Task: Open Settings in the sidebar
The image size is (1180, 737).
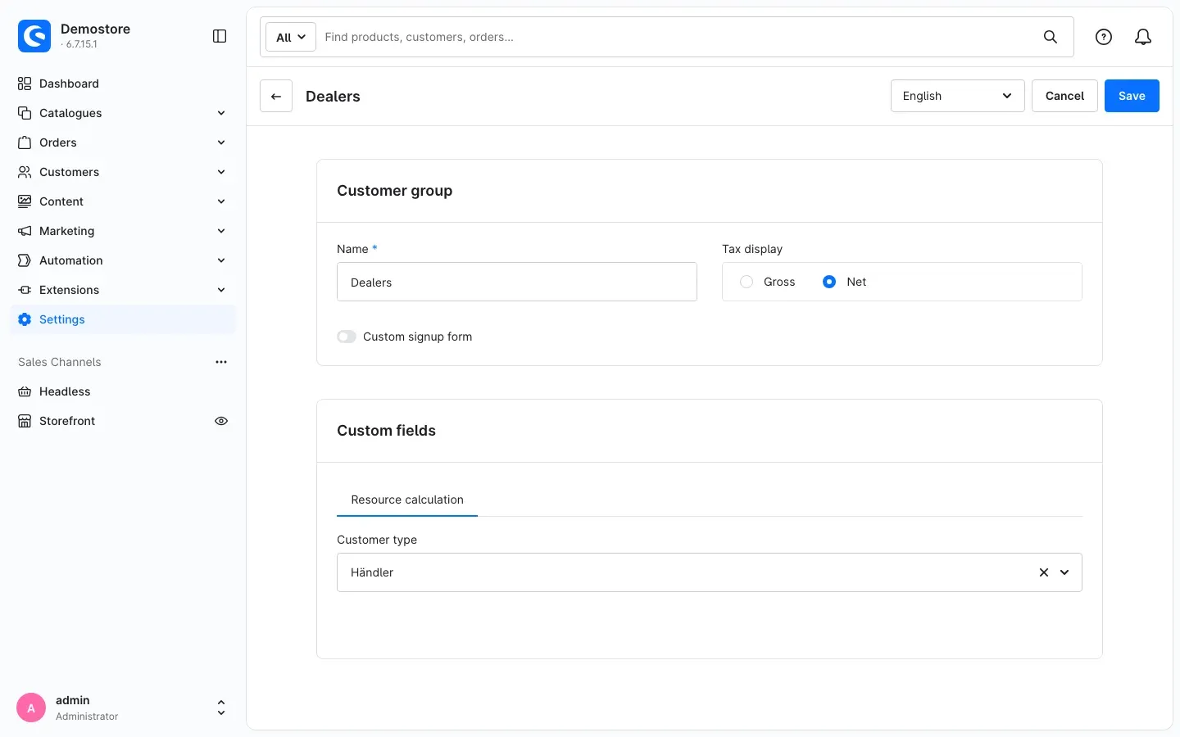Action: 123,319
